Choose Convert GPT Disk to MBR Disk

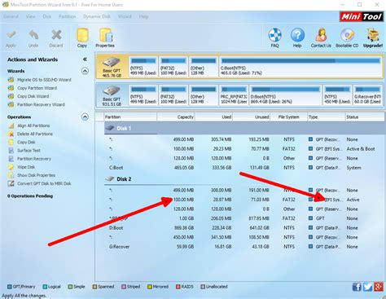[x=40, y=183]
